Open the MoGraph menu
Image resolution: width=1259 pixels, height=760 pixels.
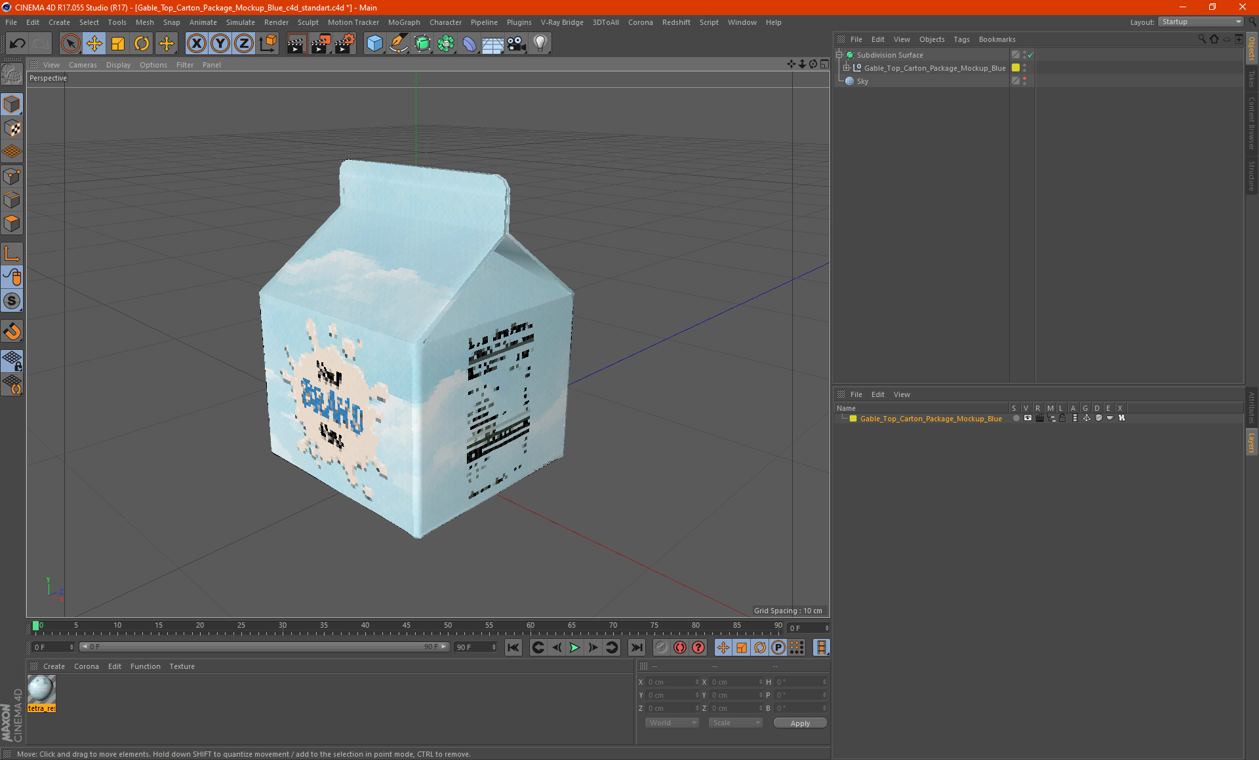(x=404, y=22)
